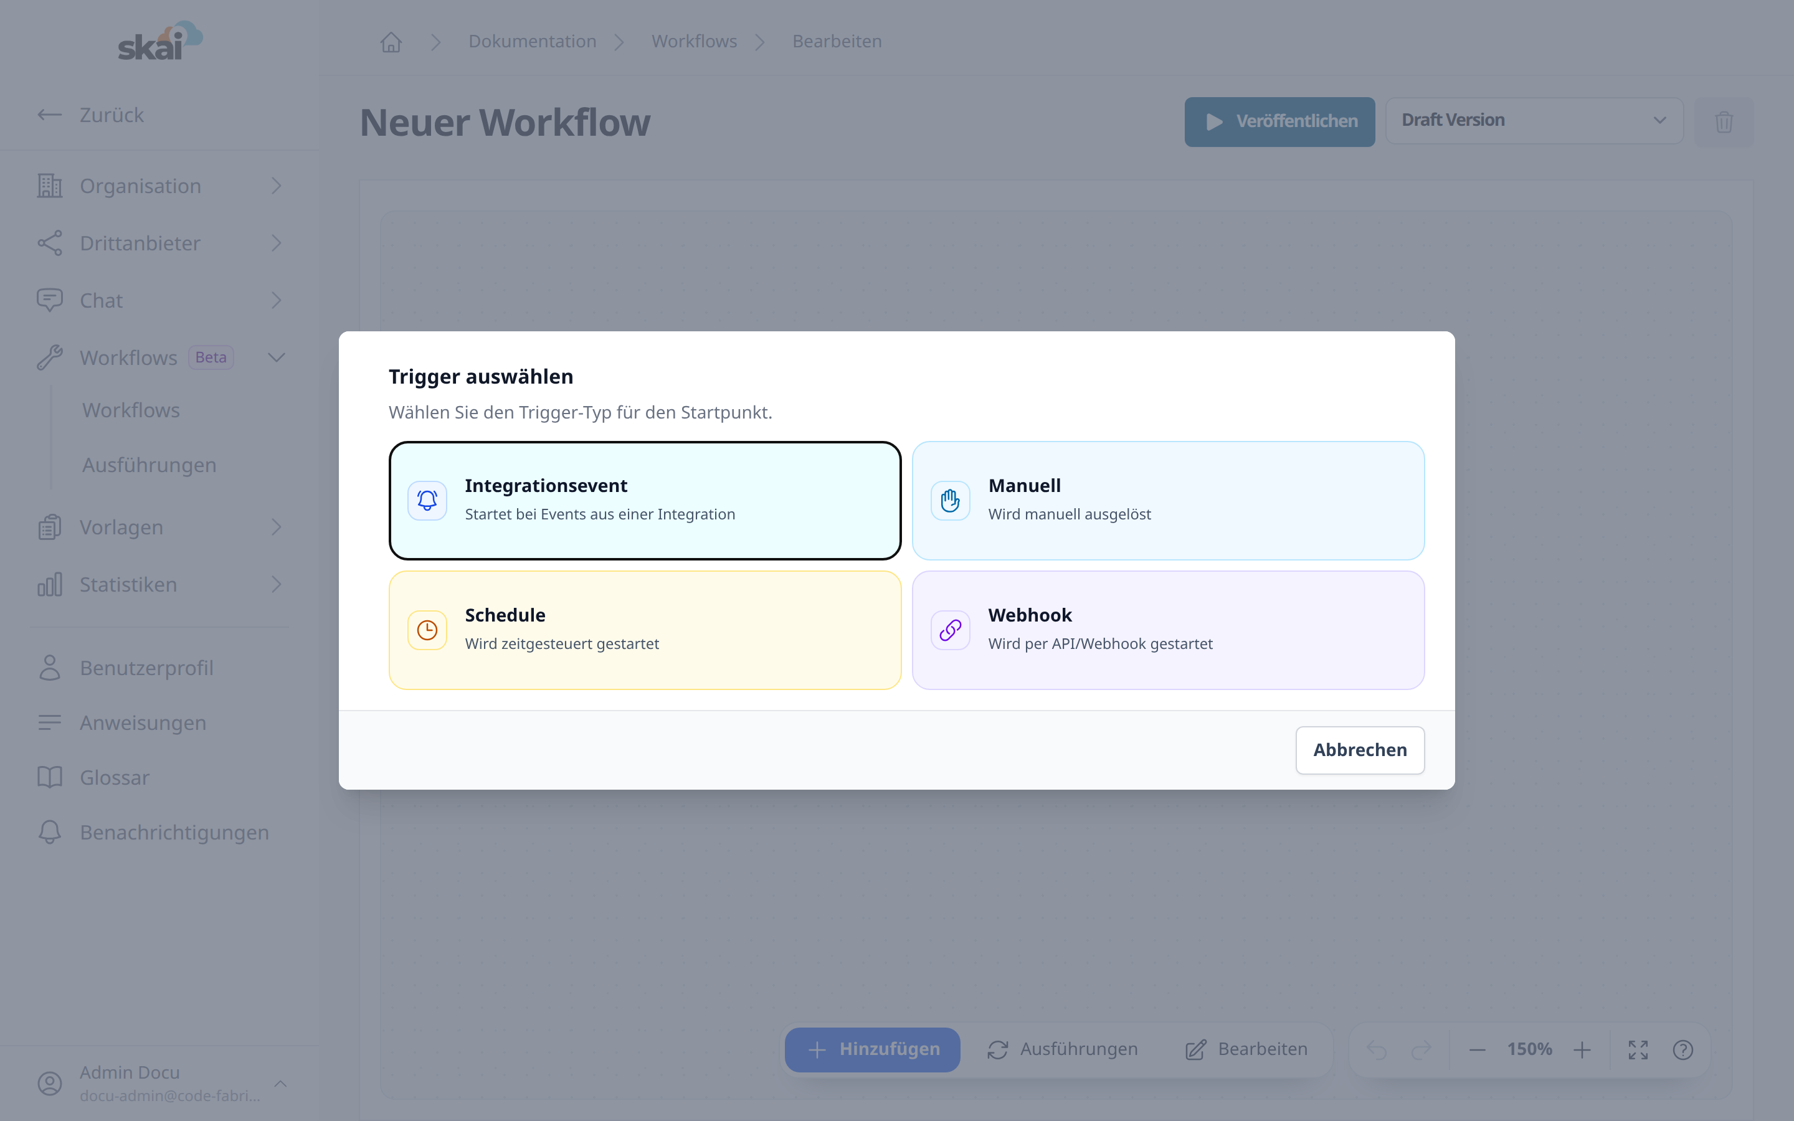Click Bearbeiten in the bottom toolbar
The height and width of the screenshot is (1121, 1794).
tap(1246, 1049)
